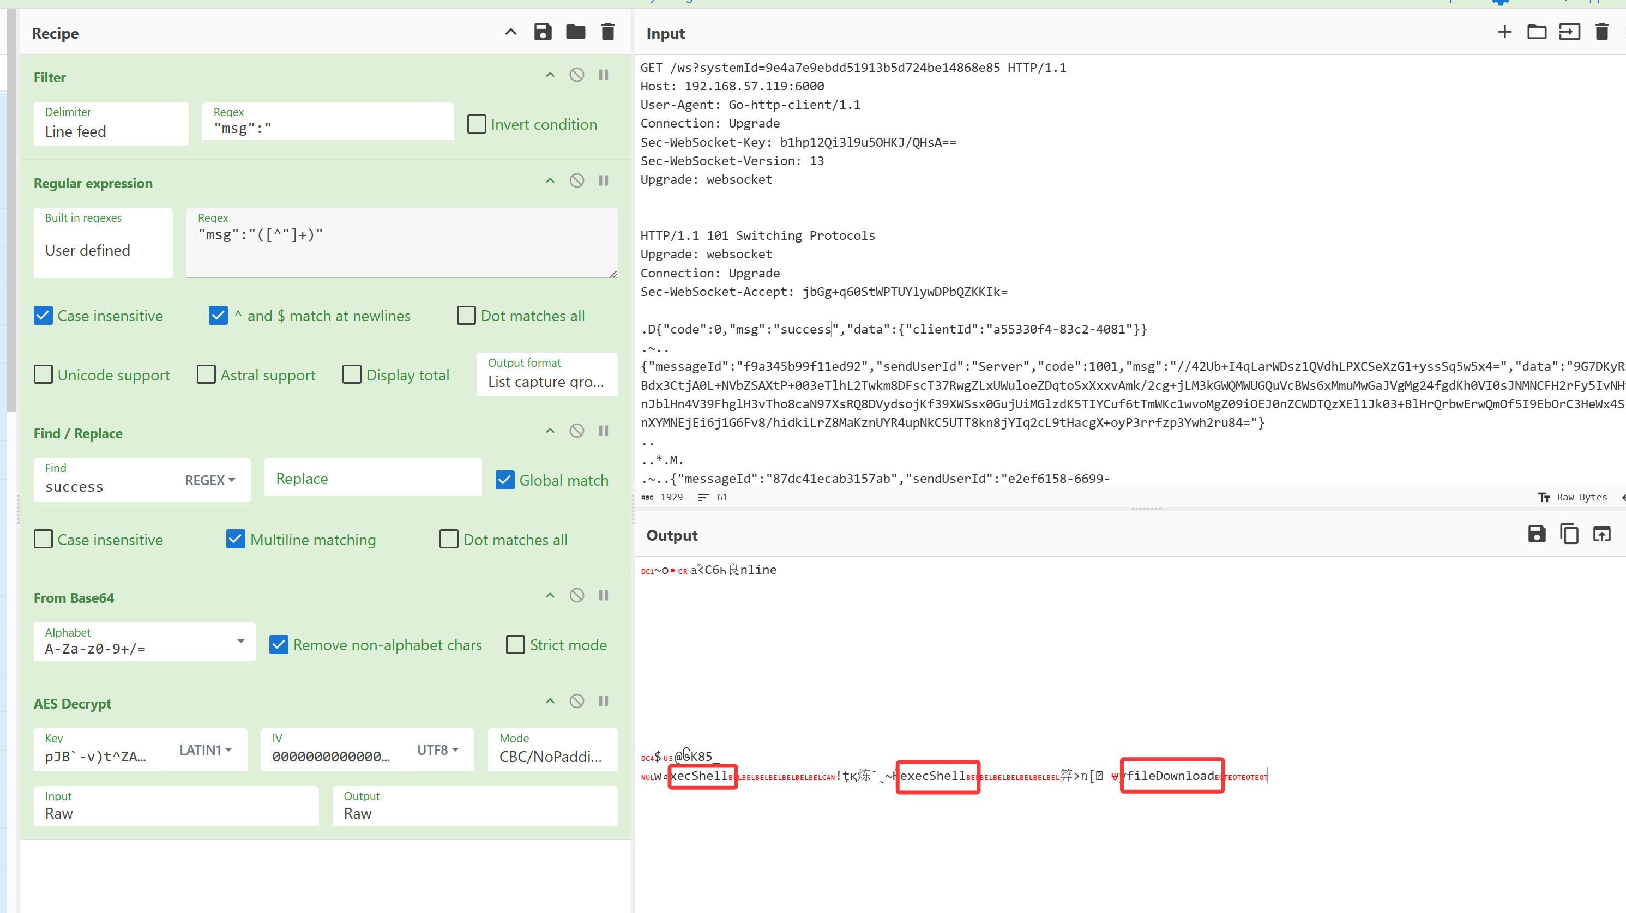The height and width of the screenshot is (913, 1626).
Task: Load a recipe via folder icon
Action: coord(575,32)
